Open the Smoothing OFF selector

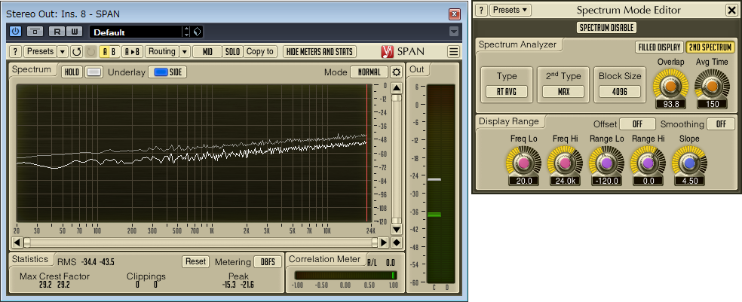click(721, 124)
